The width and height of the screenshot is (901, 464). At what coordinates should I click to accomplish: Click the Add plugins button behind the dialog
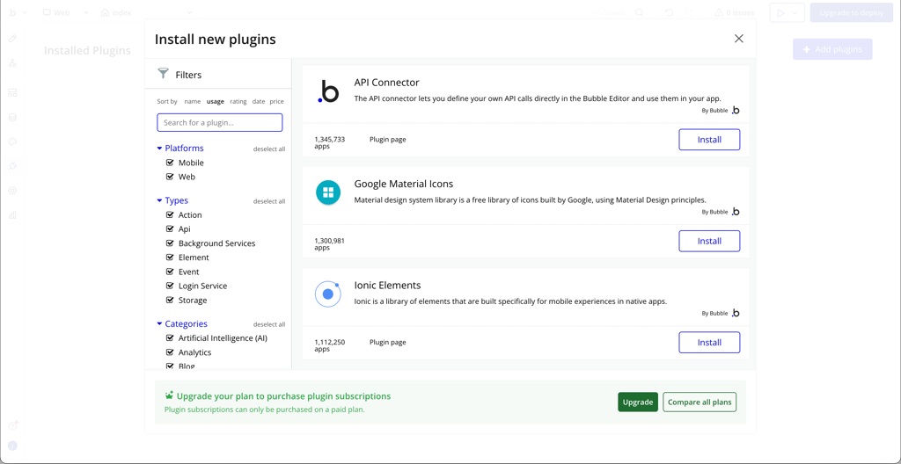[x=832, y=49]
